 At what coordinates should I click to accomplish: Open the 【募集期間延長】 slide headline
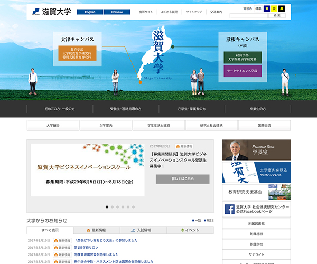point(179,160)
